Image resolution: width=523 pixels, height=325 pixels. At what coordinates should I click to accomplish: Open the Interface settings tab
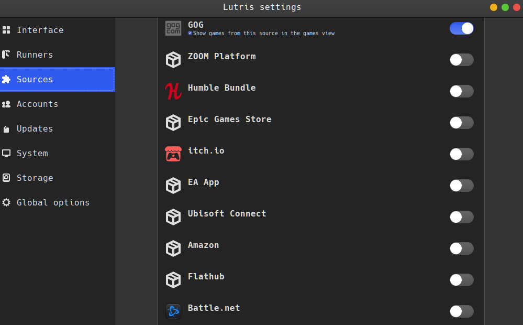pos(58,30)
